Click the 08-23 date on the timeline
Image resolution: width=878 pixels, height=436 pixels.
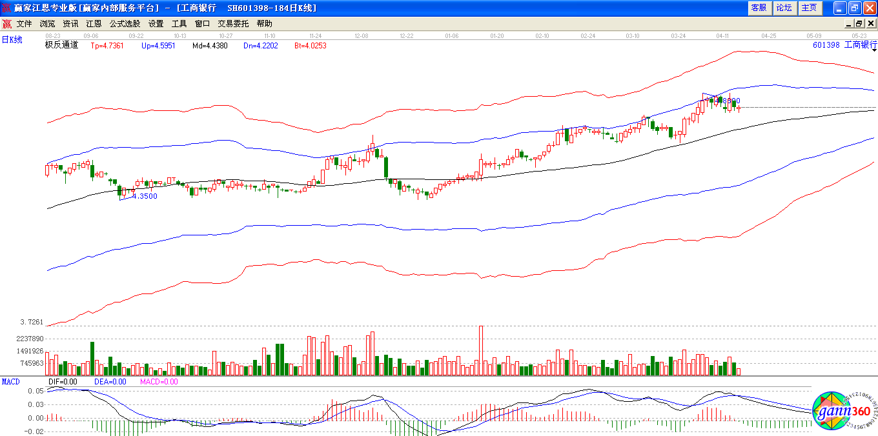pos(53,35)
